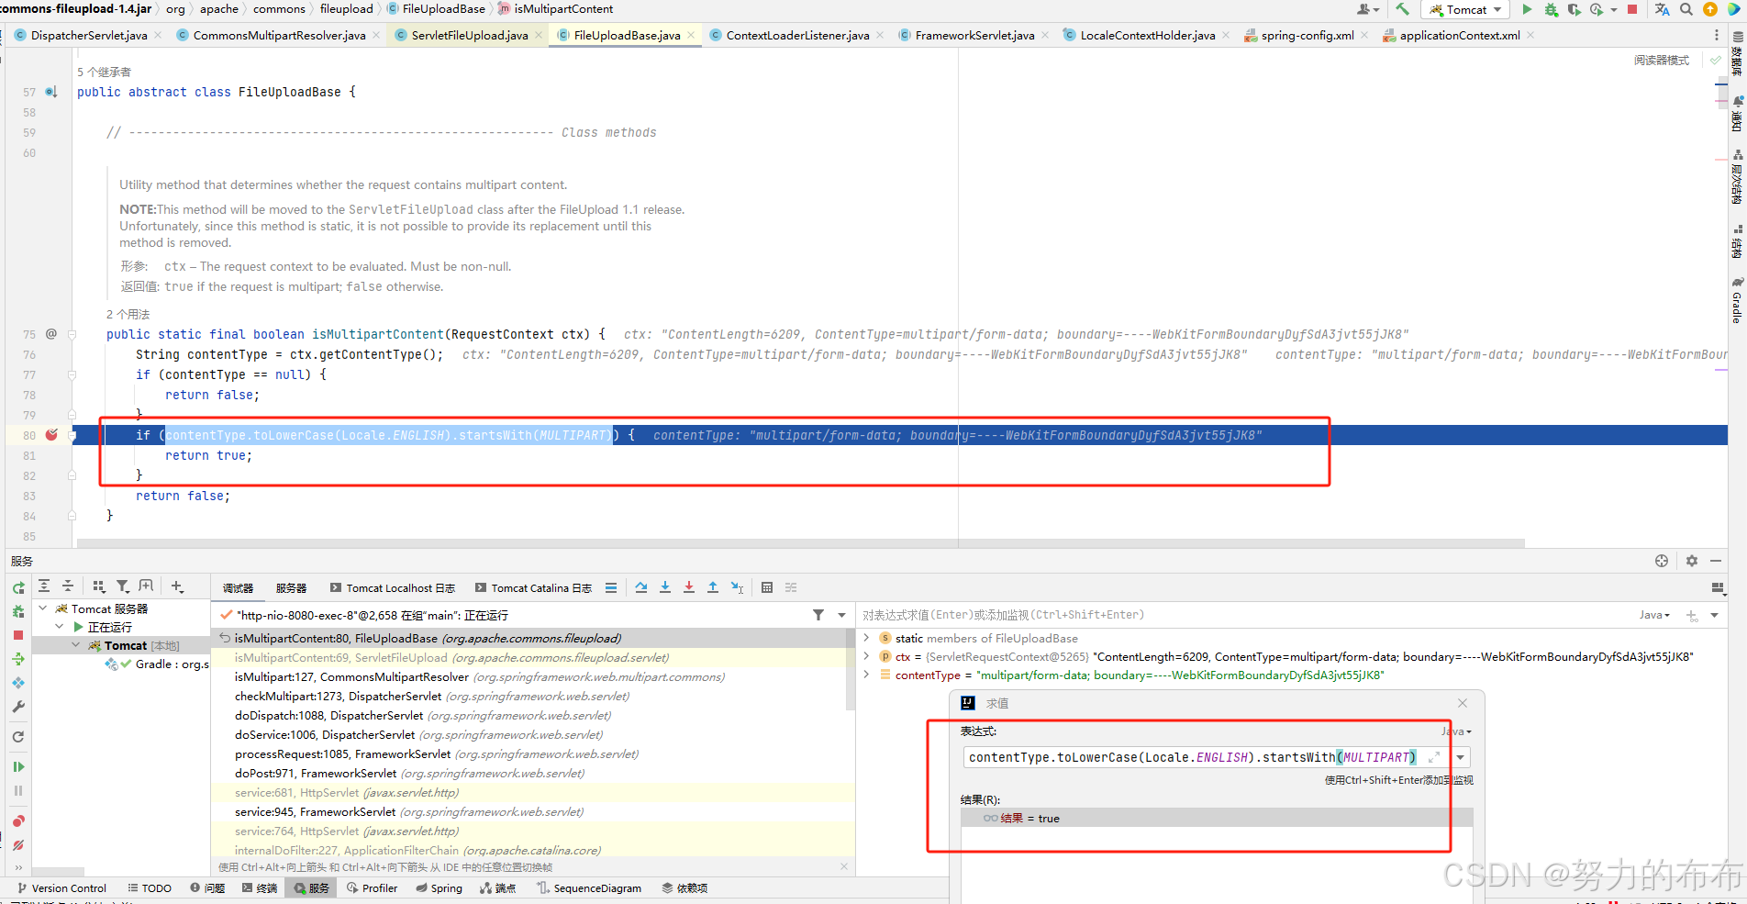The height and width of the screenshot is (904, 1747).
Task: Open the TODO tool window button
Action: [x=150, y=888]
